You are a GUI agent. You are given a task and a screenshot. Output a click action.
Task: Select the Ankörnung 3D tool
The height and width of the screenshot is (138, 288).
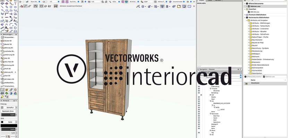point(9,55)
